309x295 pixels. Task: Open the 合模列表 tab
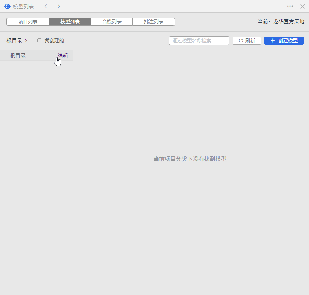(x=112, y=22)
